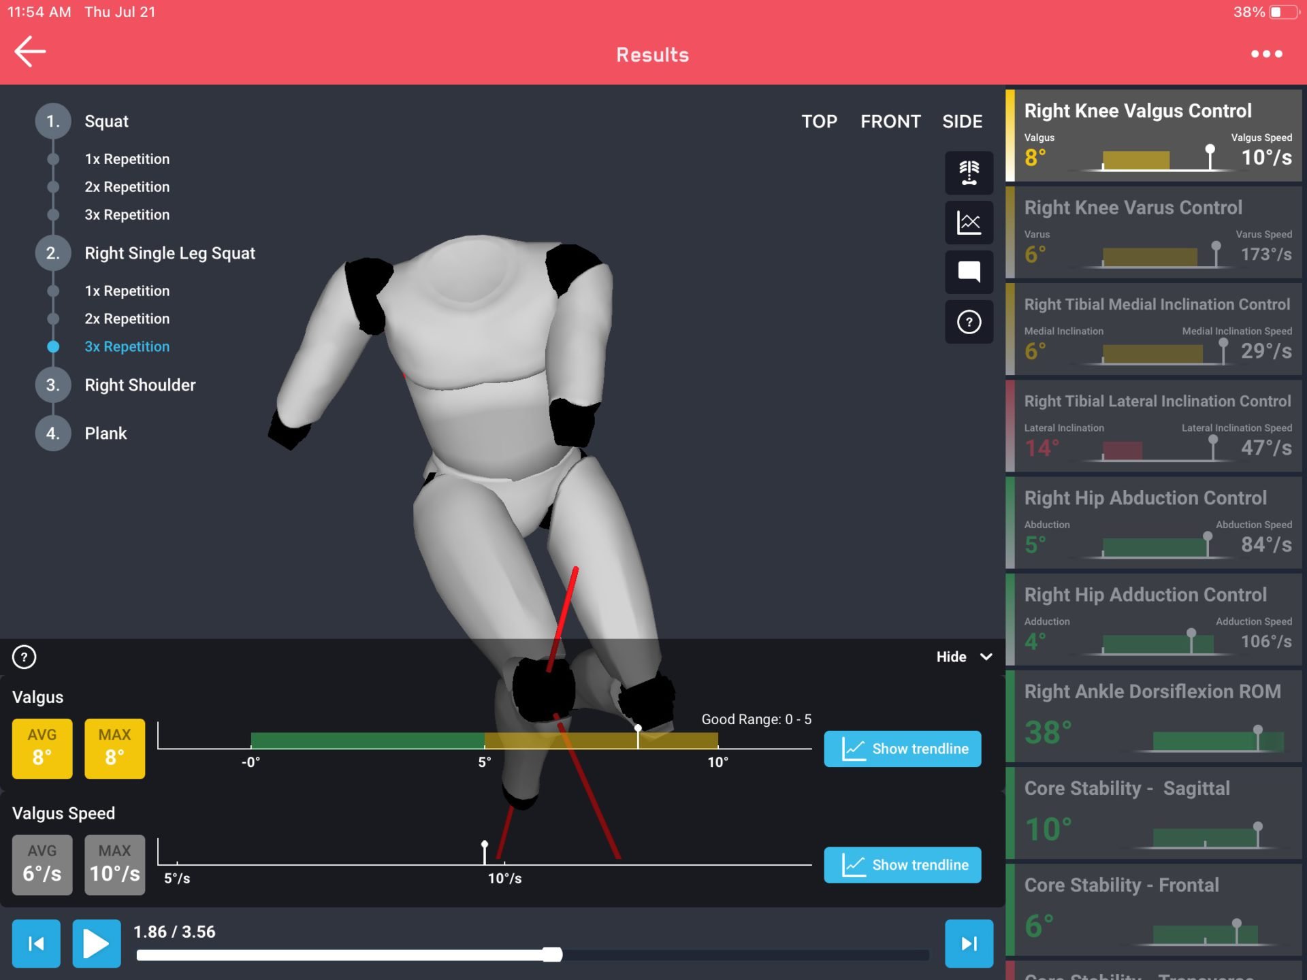Screen dimensions: 1307x980
Task: Select 1x Repetition under Squat
Action: (127, 159)
